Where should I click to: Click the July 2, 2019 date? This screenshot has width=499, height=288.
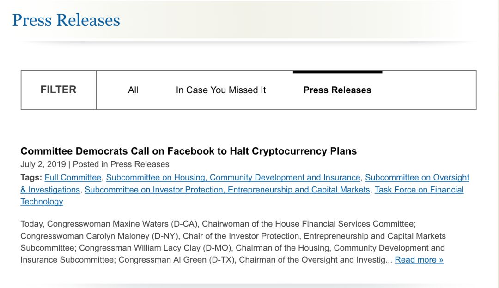(x=43, y=164)
